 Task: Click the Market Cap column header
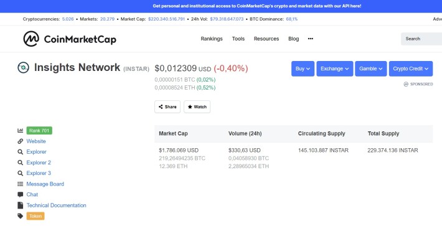[x=173, y=134]
